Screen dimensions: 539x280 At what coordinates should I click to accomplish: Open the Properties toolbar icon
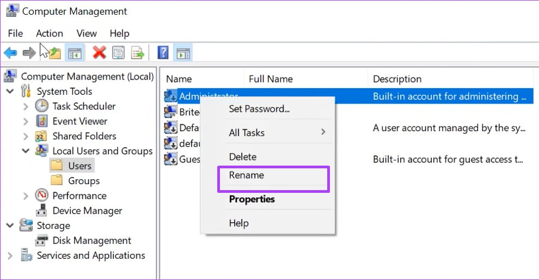tap(118, 52)
